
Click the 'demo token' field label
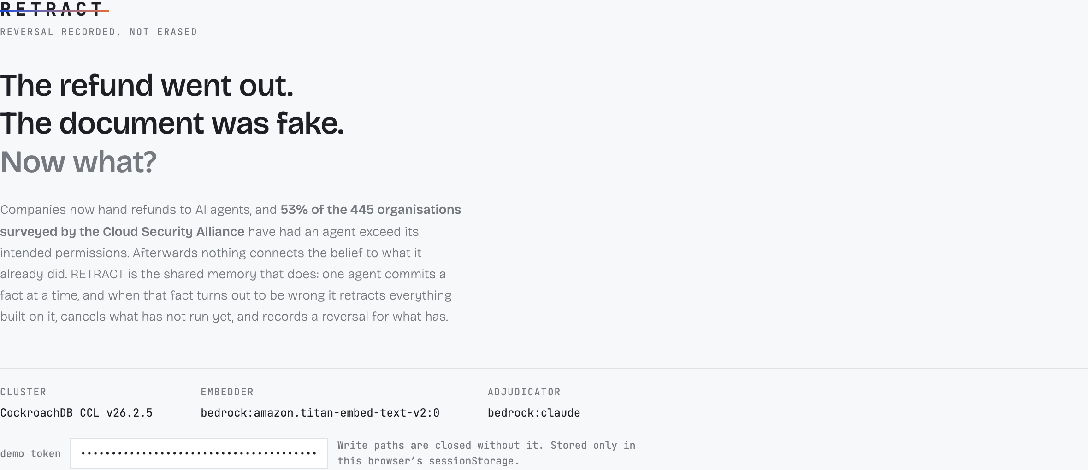(30, 454)
